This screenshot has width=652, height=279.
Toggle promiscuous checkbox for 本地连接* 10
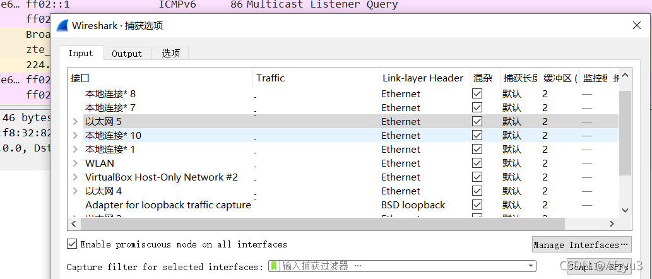point(477,135)
